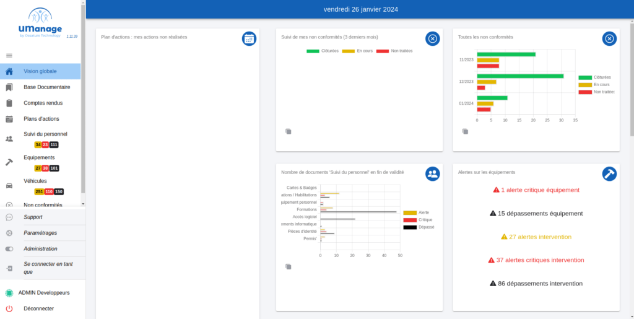Screen dimensions: 634x319
Task: Open Comptes rendus menu item
Action: [x=40, y=103]
